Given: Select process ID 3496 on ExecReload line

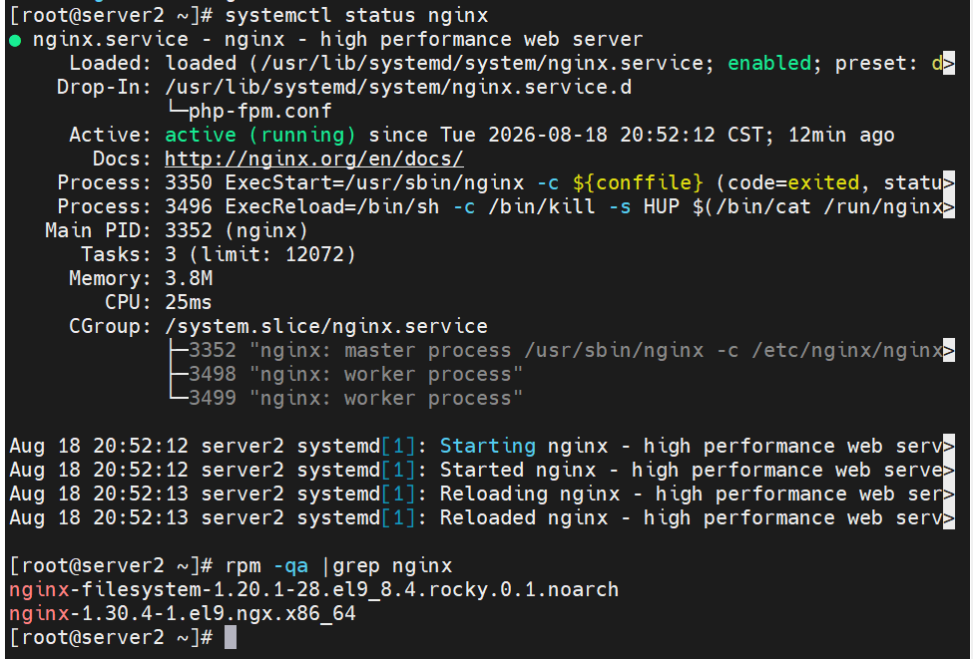Looking at the screenshot, I should [x=188, y=207].
